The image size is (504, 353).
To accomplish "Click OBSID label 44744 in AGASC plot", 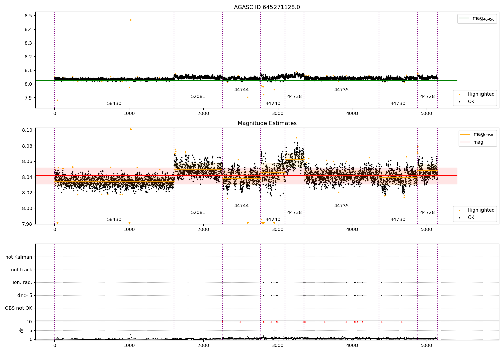I will pos(241,90).
